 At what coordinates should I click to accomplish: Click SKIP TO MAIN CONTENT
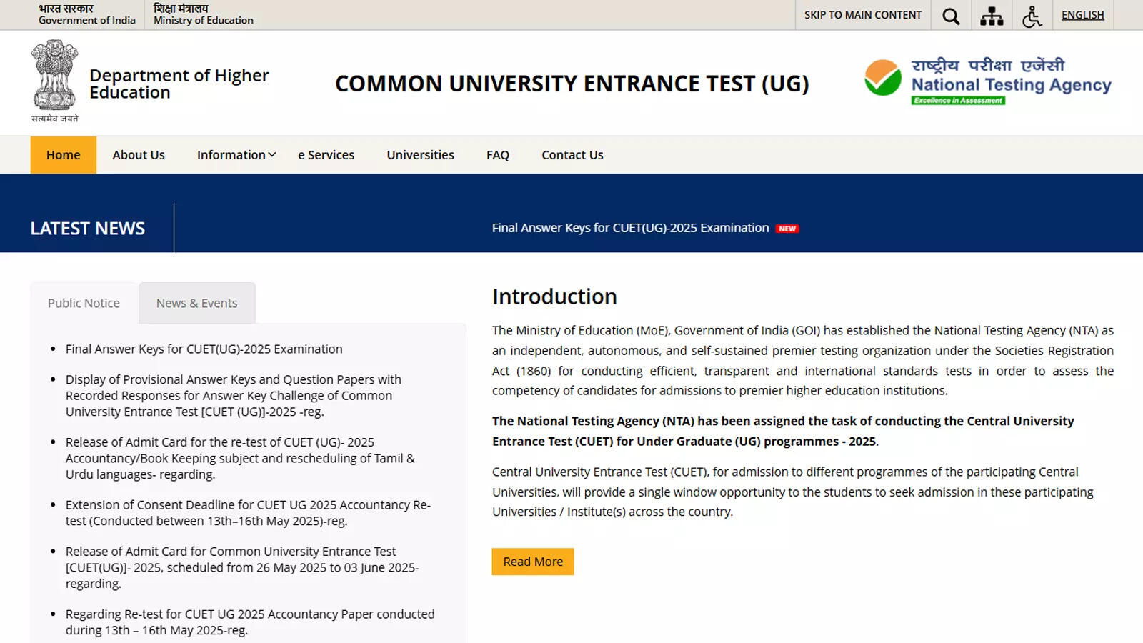tap(863, 15)
